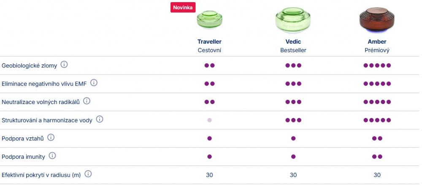Viewport: 422px width, 187px height.
Task: Click the red Novinka badge
Action: point(183,8)
